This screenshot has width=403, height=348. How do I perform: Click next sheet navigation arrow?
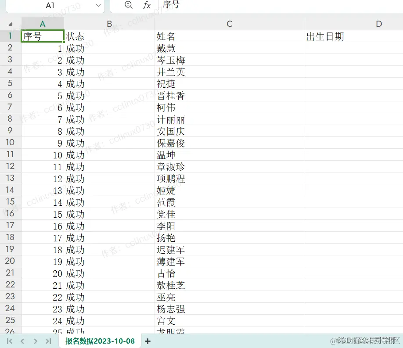pos(36,341)
